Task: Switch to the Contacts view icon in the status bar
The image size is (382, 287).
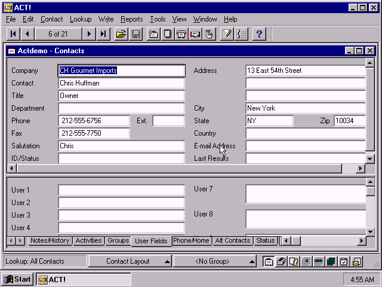Action: [269, 262]
